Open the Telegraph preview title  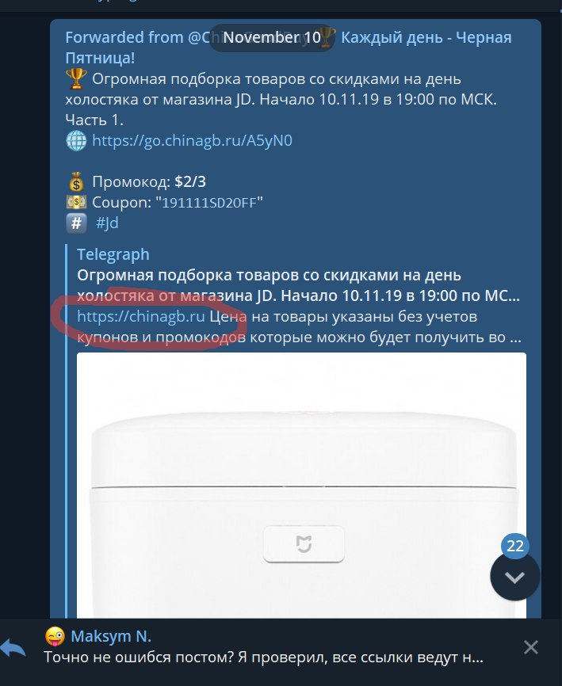(113, 254)
